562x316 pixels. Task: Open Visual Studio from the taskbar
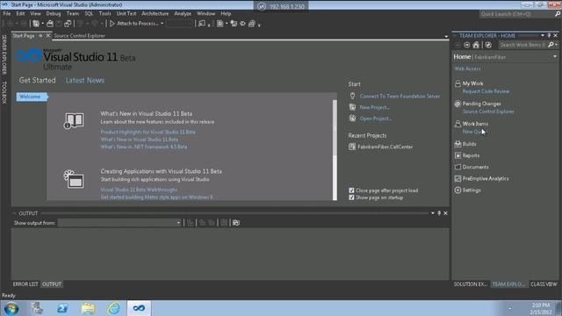139,308
